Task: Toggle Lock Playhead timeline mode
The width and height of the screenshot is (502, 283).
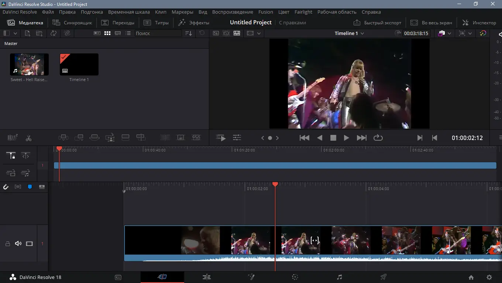Action: click(x=11, y=156)
